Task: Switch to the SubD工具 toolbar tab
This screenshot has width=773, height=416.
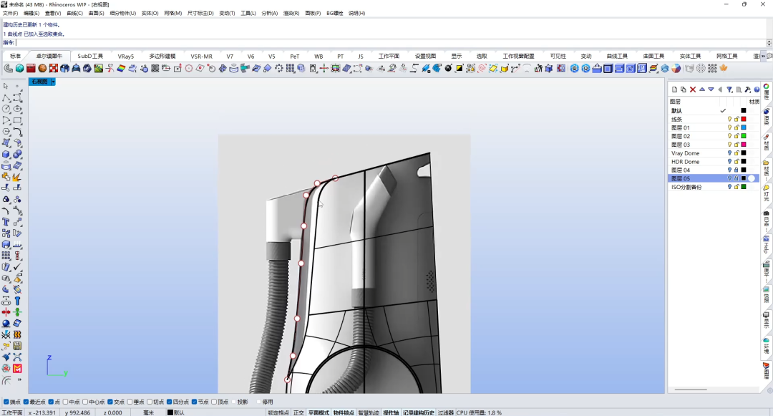Action: click(x=90, y=56)
